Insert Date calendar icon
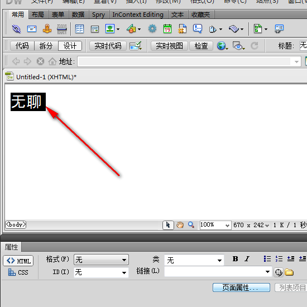Image resolution: width=307 pixels, height=307 pixels. (x=167, y=28)
